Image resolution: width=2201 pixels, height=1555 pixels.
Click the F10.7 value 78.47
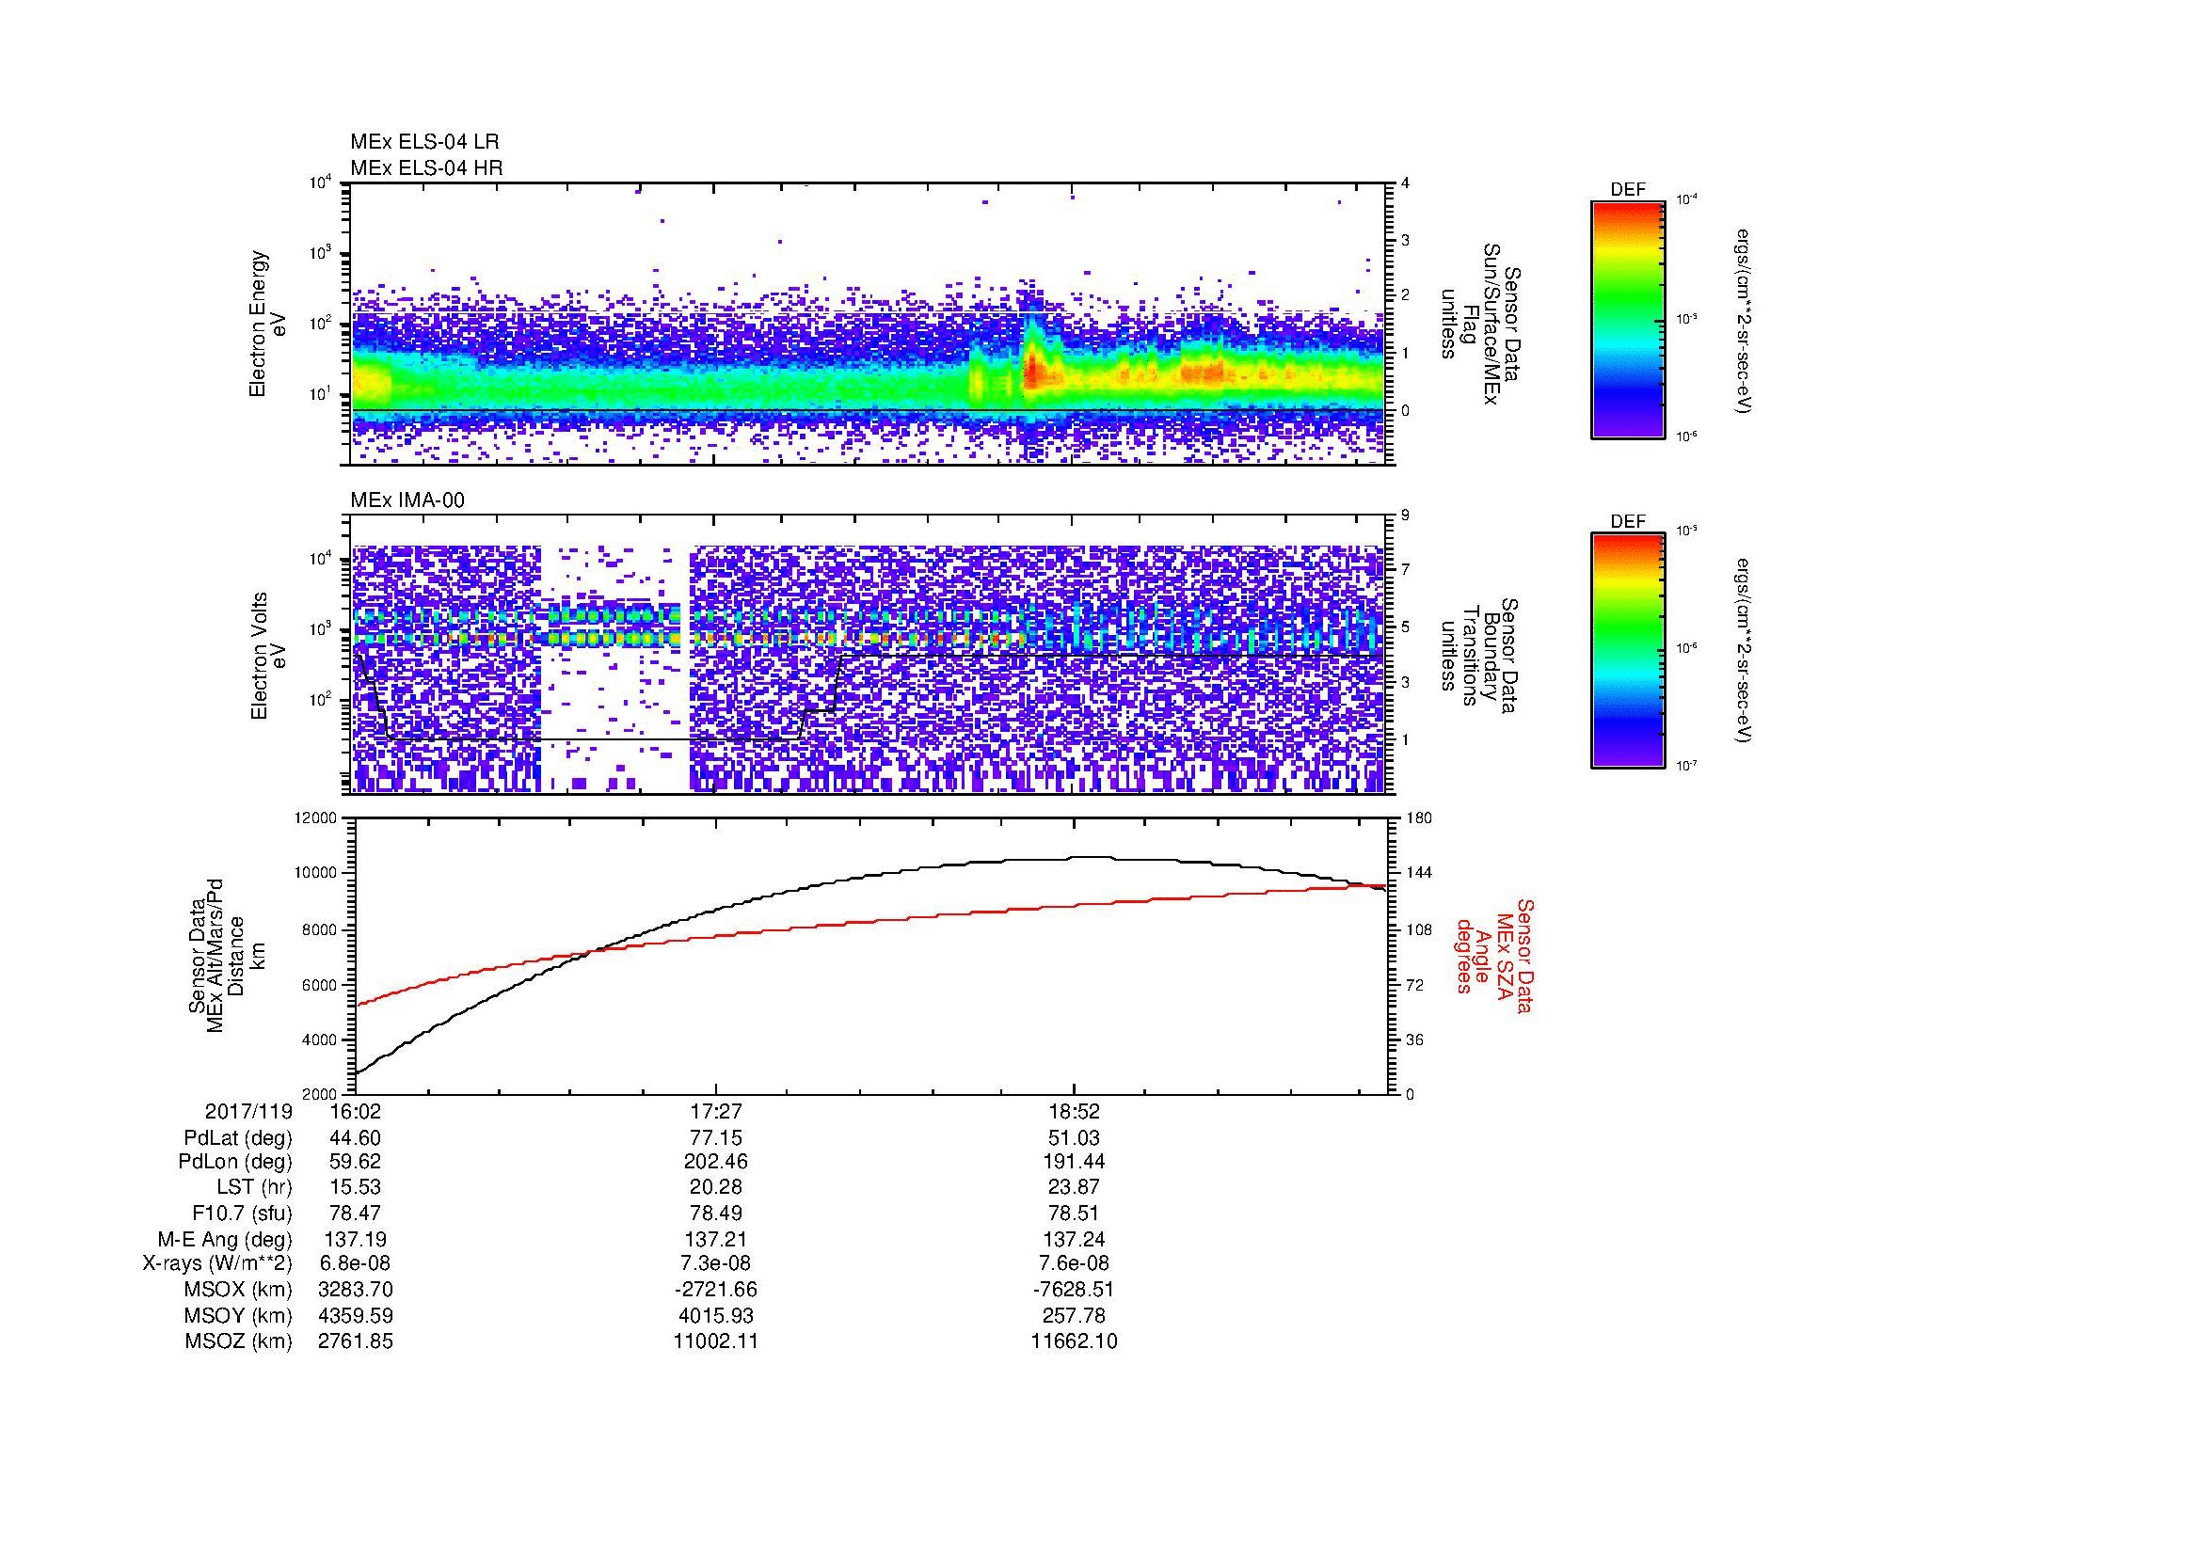(356, 1213)
